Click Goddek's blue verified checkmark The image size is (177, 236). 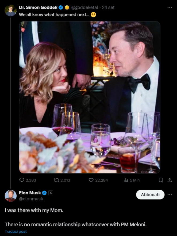61,7
